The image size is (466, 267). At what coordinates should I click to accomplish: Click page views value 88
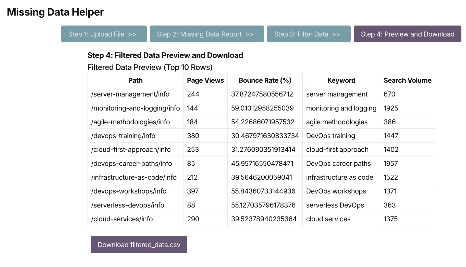205,205
